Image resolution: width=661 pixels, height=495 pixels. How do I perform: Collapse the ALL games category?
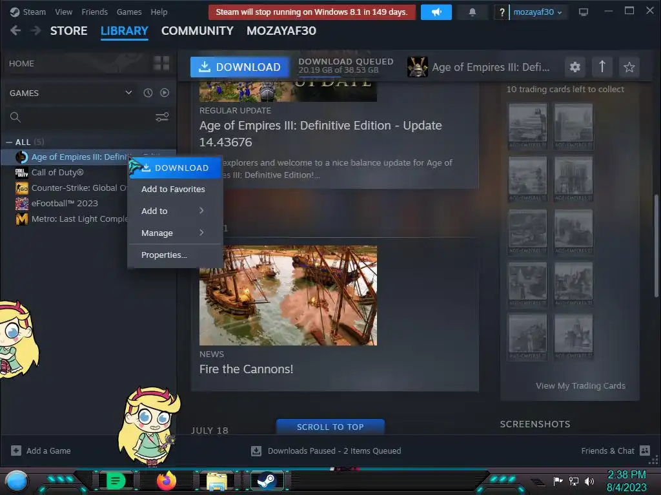[x=9, y=142]
